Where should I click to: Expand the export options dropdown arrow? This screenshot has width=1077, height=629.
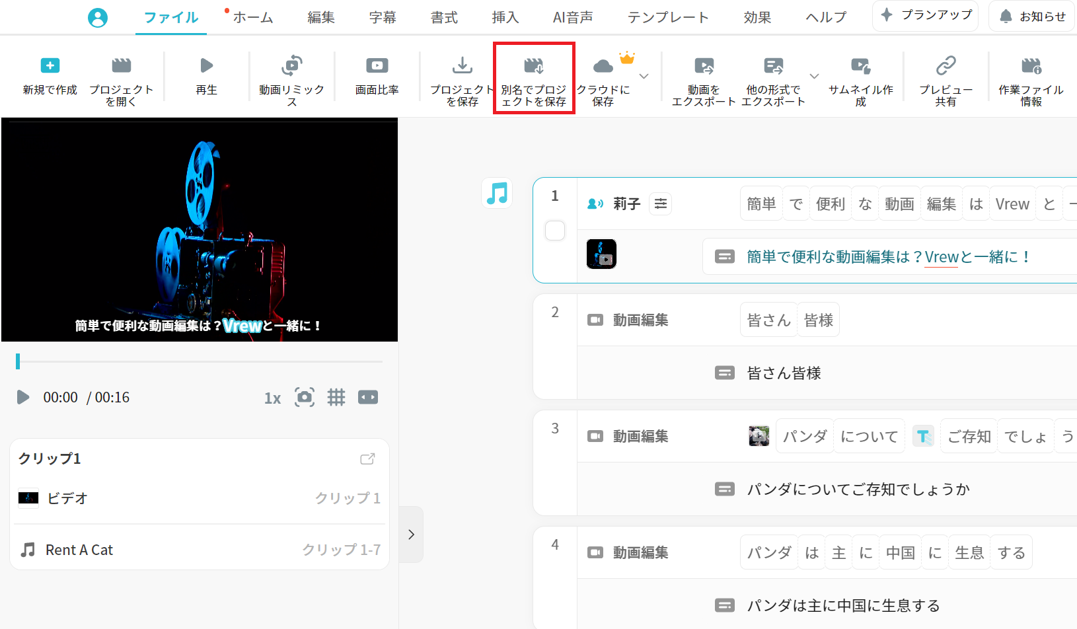(815, 77)
